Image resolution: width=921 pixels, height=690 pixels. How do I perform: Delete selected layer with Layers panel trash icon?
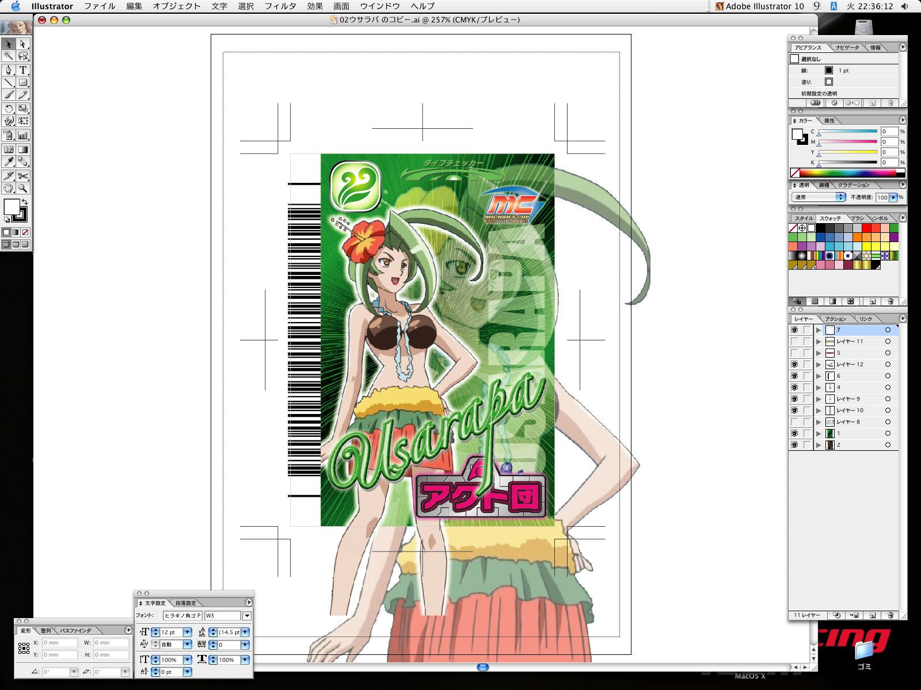tap(890, 615)
